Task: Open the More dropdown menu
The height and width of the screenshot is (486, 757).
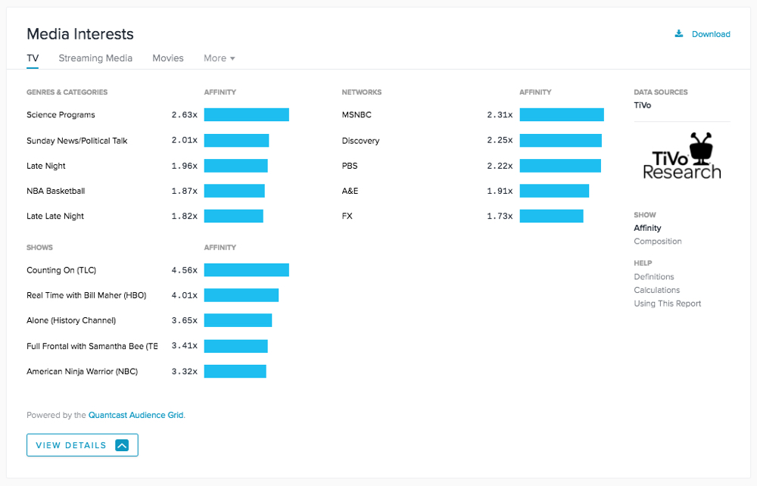Action: pos(220,58)
